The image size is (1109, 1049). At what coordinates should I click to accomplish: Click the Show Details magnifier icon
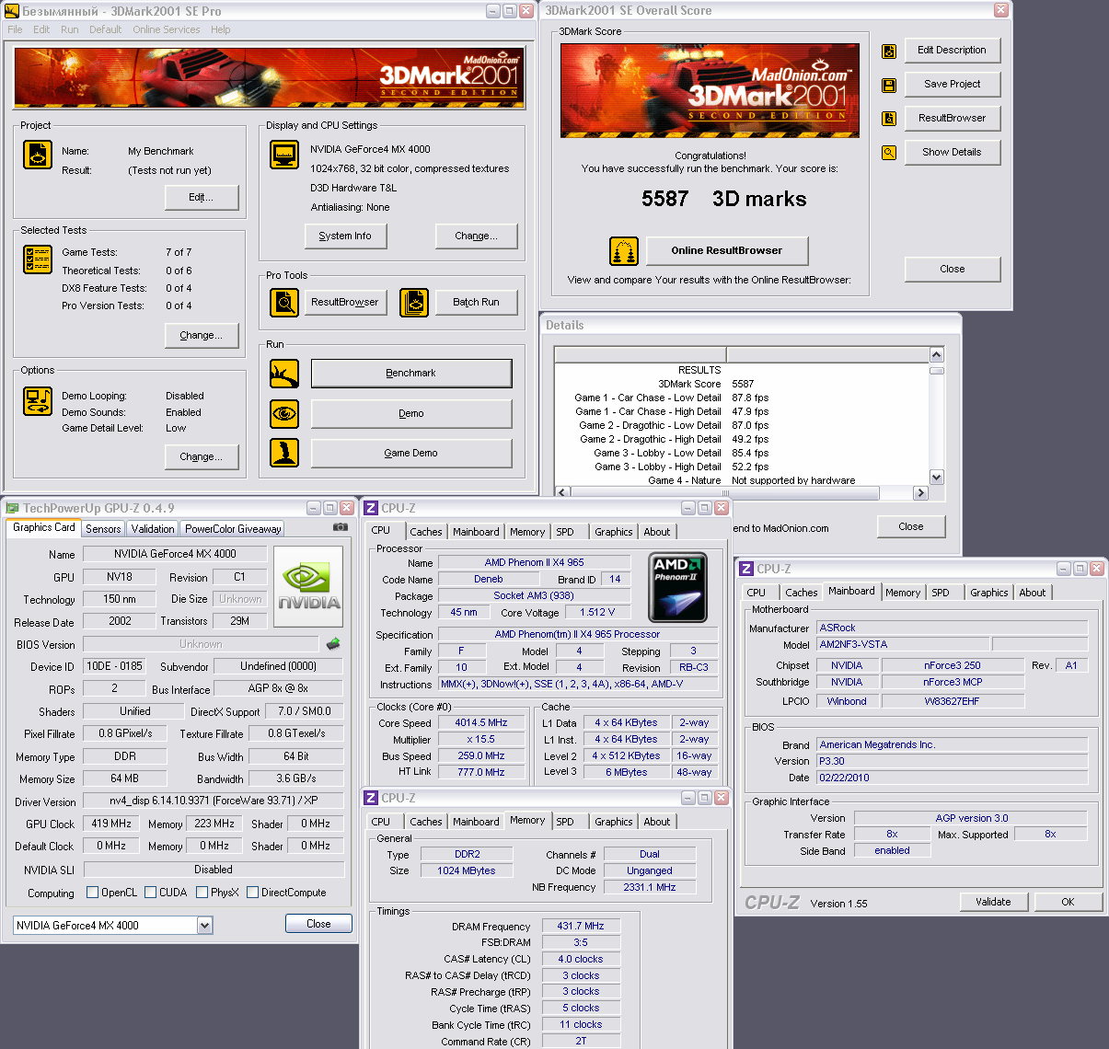[889, 153]
